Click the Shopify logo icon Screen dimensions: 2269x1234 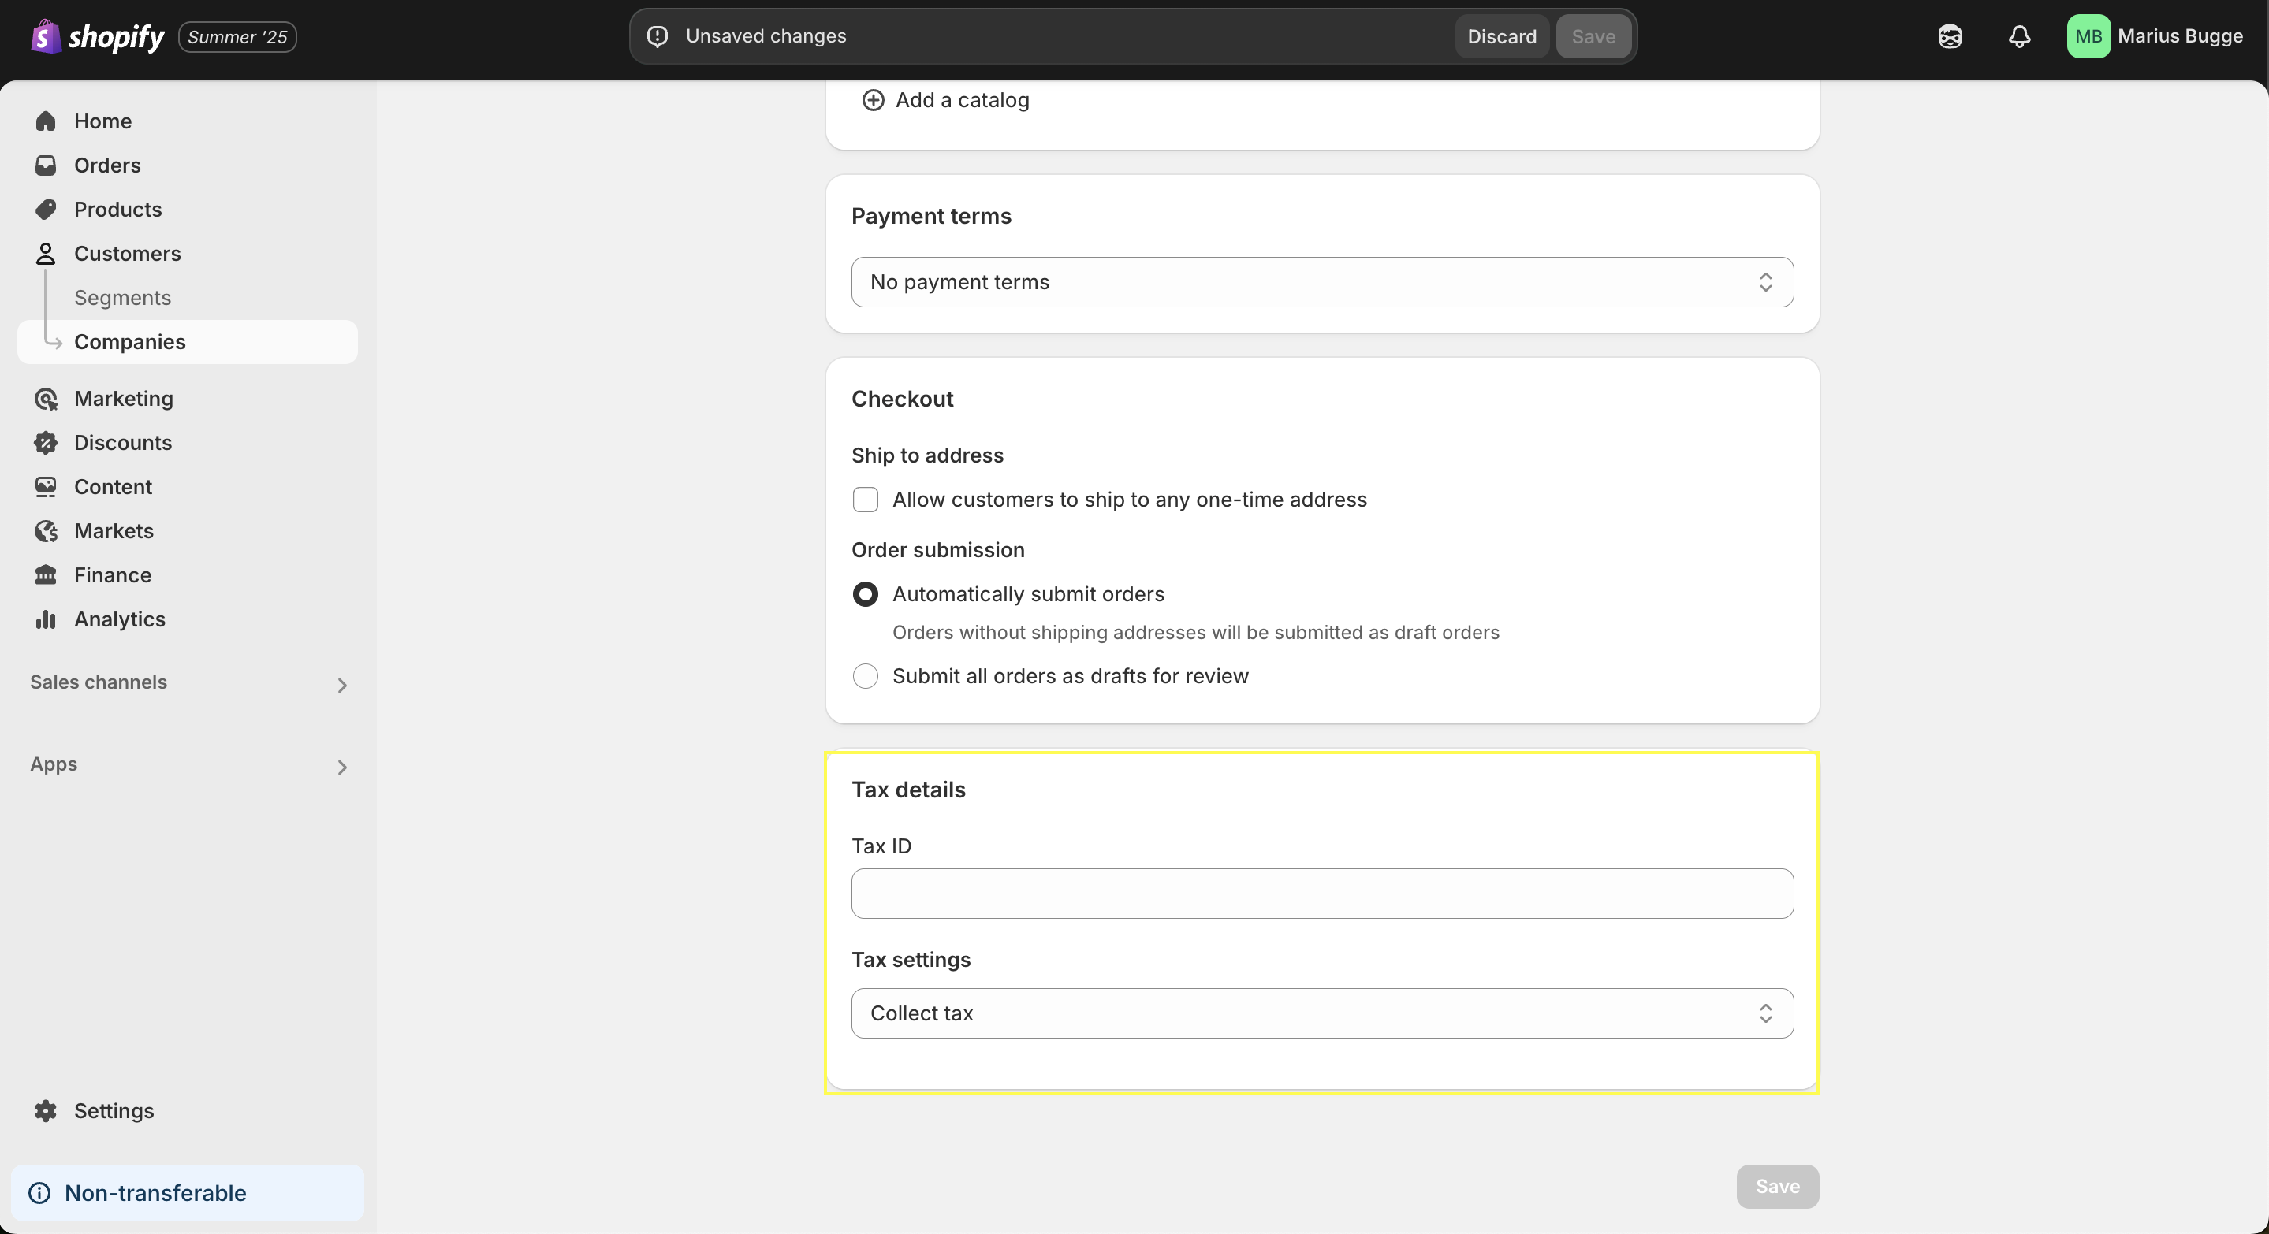click(x=45, y=36)
